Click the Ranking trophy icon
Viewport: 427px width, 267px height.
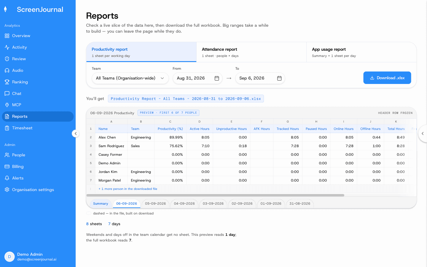click(x=7, y=82)
